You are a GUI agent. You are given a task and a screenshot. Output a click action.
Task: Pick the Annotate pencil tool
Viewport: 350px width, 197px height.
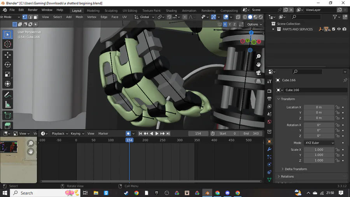point(7,95)
